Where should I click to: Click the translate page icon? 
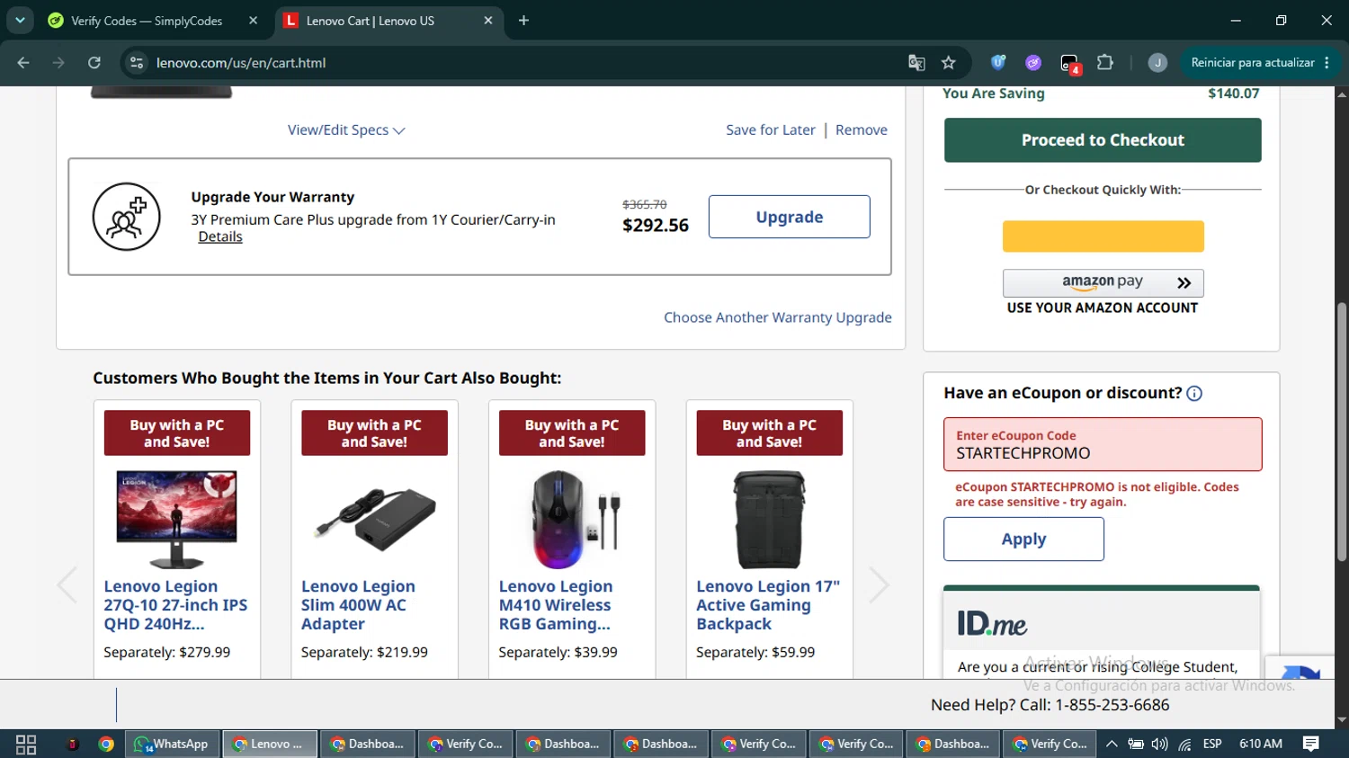tap(916, 63)
